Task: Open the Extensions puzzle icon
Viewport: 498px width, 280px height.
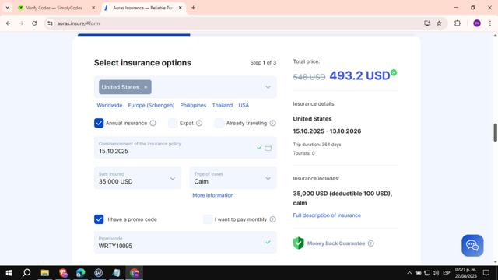Action: click(x=458, y=23)
